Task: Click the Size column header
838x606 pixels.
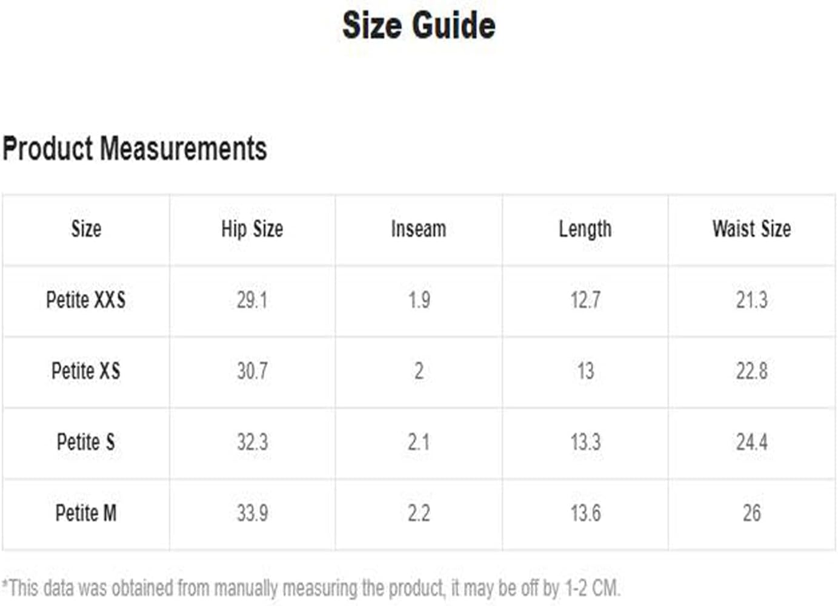Action: (86, 229)
